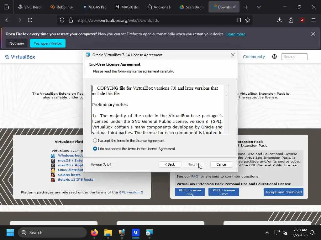Click the uBlock Origin extension icon

[x=302, y=20]
